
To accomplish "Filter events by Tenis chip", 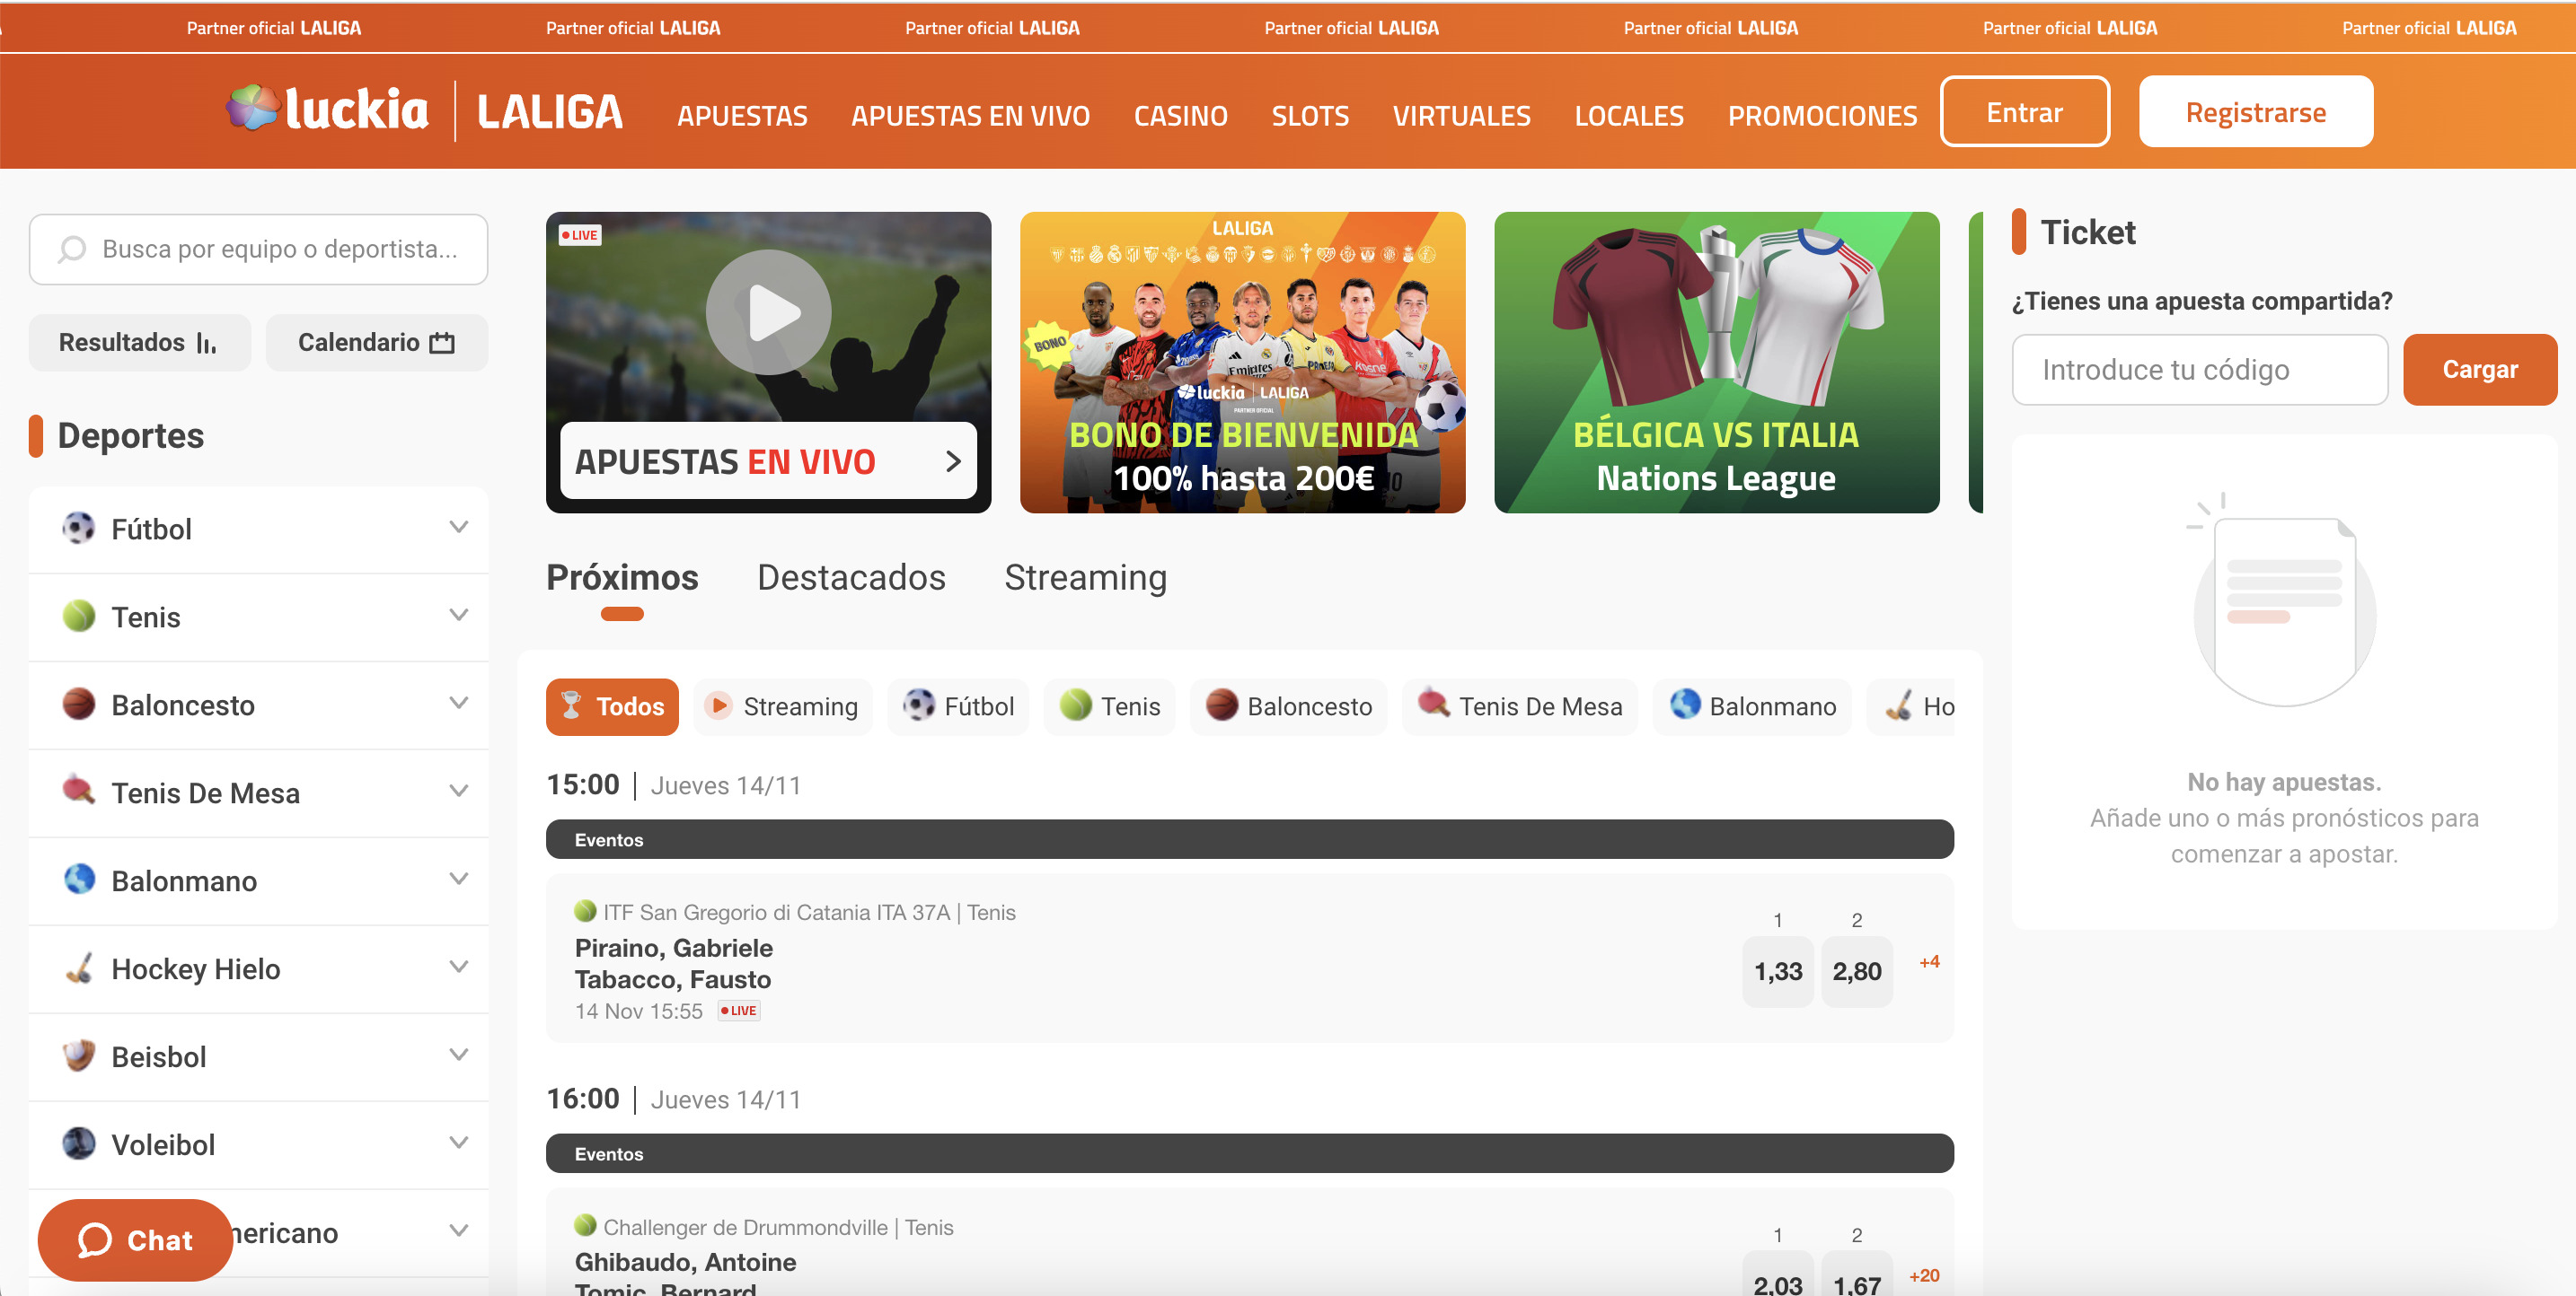I will coord(1109,706).
